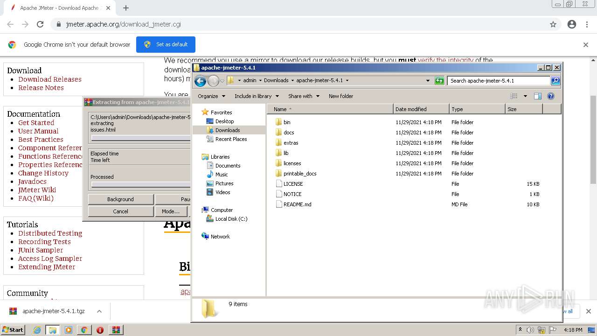Click New folder in the Explorer toolbar
Image resolution: width=597 pixels, height=336 pixels.
[x=341, y=96]
